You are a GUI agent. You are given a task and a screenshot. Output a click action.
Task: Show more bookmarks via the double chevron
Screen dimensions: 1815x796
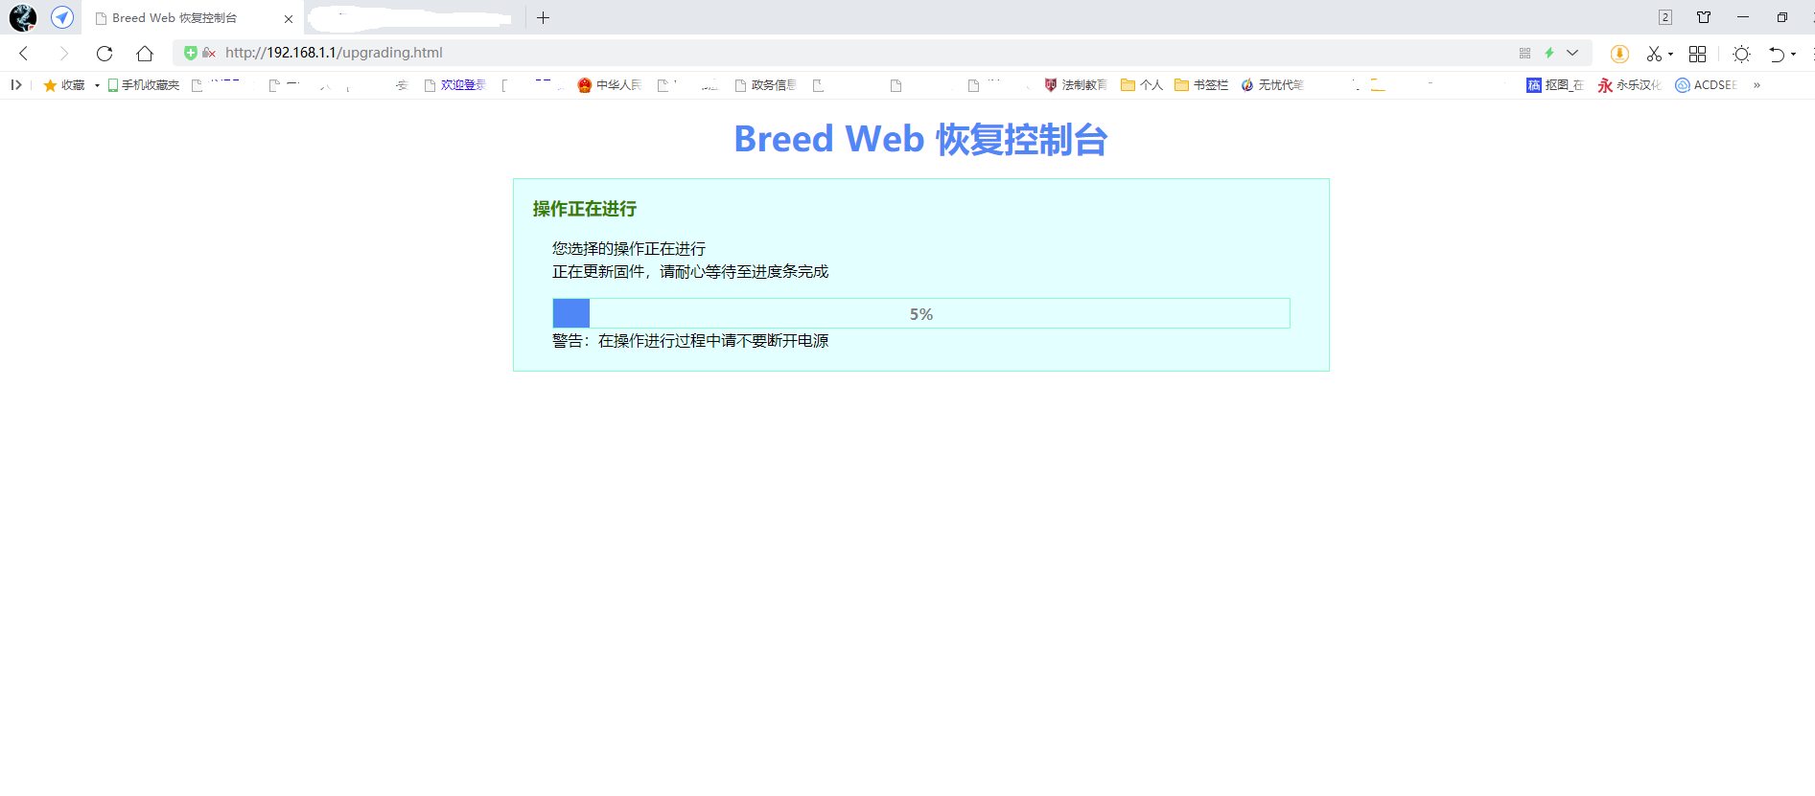click(1757, 85)
